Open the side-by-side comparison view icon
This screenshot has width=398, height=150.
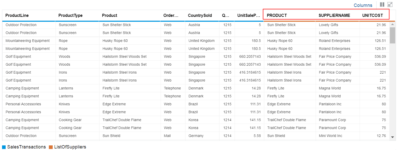pyautogui.click(x=382, y=5)
